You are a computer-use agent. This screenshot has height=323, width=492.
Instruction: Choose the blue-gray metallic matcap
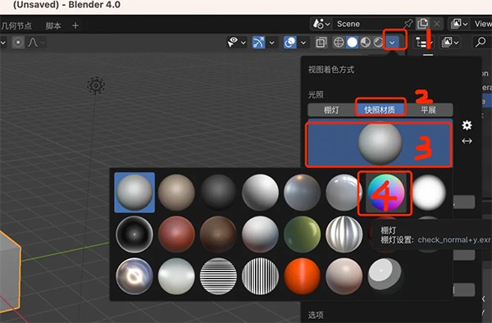302,192
